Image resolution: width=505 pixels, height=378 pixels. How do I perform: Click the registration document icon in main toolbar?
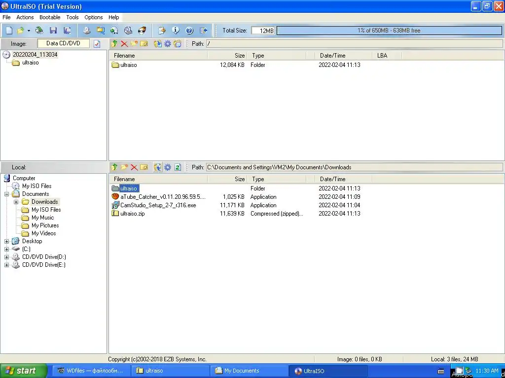(x=162, y=31)
